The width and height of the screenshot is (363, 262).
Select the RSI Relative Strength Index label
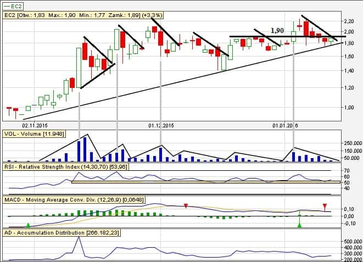(x=65, y=166)
